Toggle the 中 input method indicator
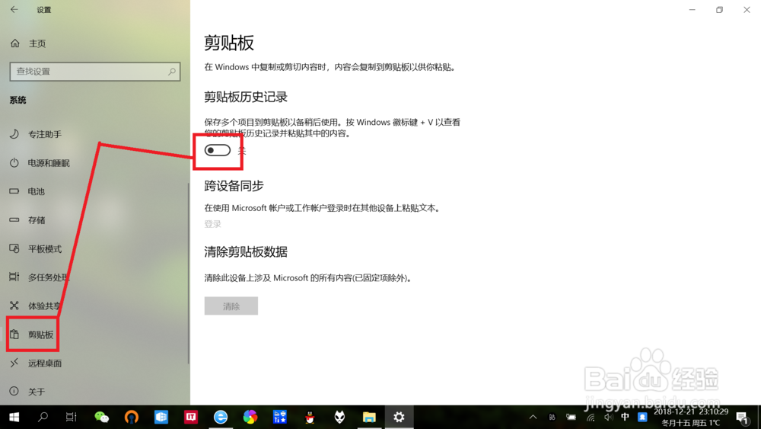761x429 pixels. click(625, 417)
